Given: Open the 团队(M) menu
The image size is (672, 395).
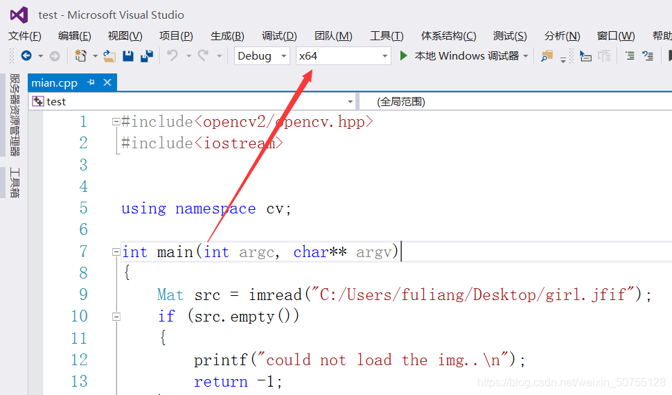Looking at the screenshot, I should coord(333,35).
